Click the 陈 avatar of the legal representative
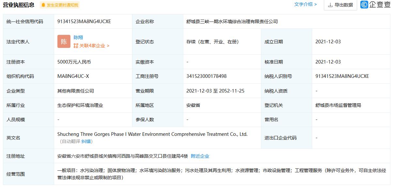Image resolution: width=393 pixels, height=187 pixels. click(64, 42)
